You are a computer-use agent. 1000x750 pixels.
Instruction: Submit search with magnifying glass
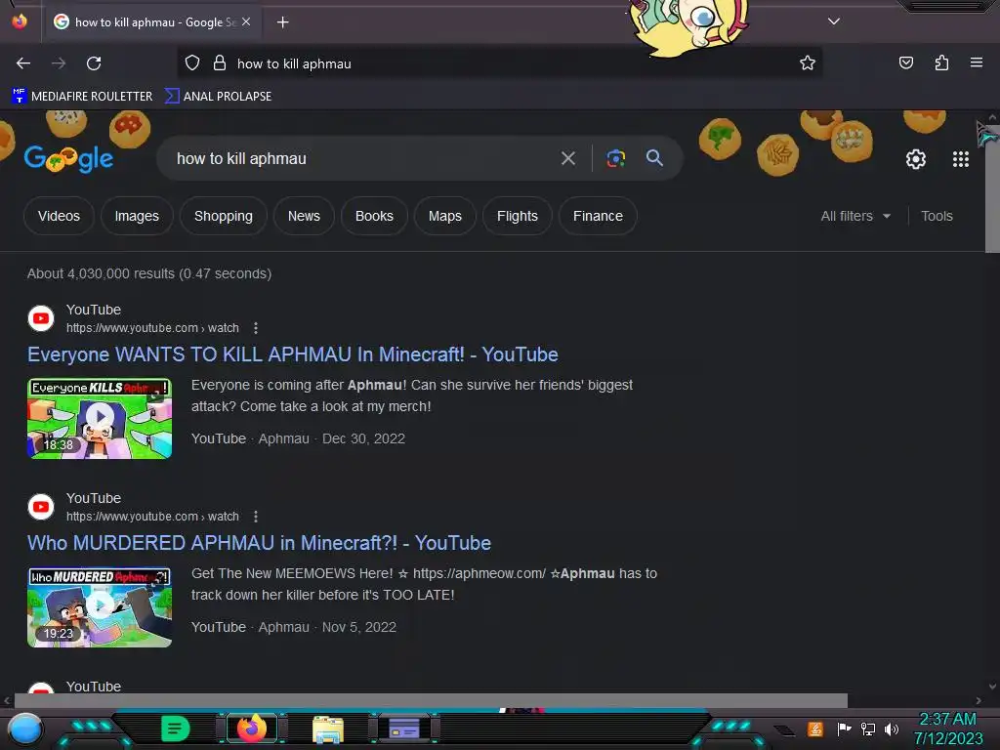(x=654, y=158)
